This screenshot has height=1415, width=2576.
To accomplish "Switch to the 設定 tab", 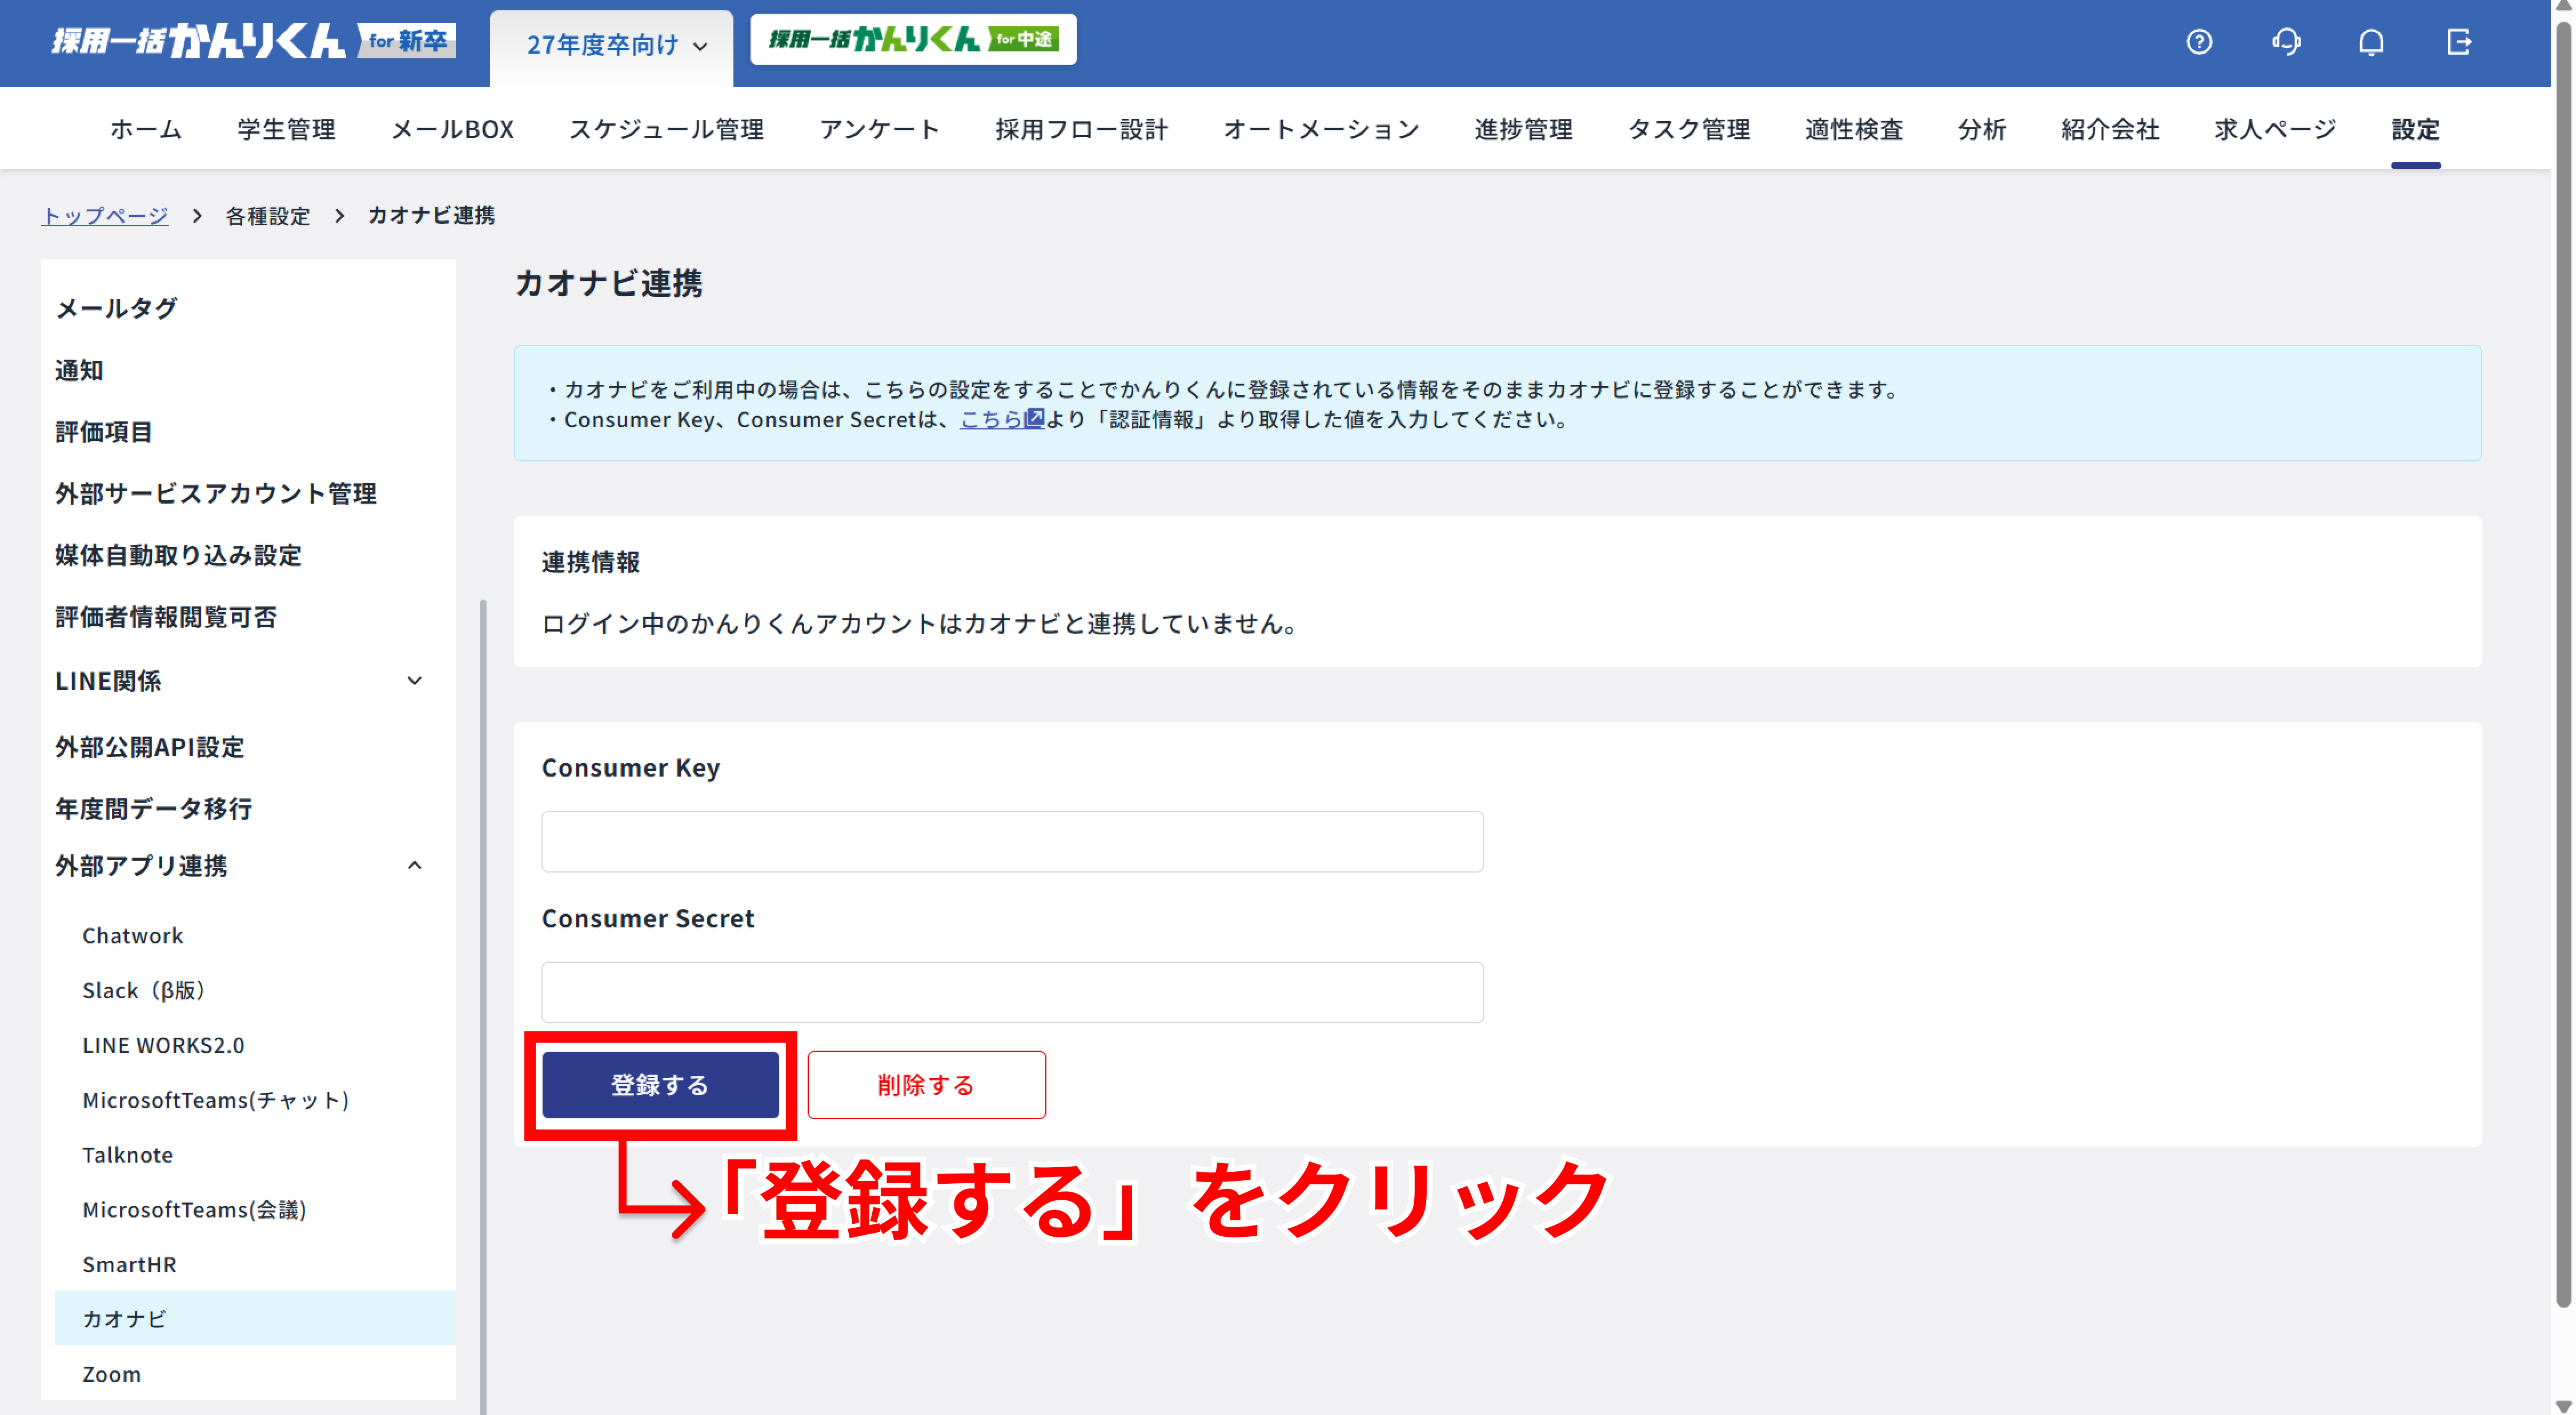I will [x=2416, y=129].
